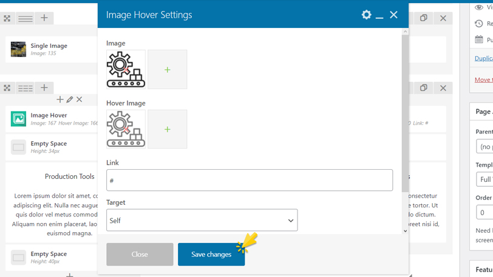Click into the Link input field
Viewport: 493px width, 277px height.
click(249, 180)
